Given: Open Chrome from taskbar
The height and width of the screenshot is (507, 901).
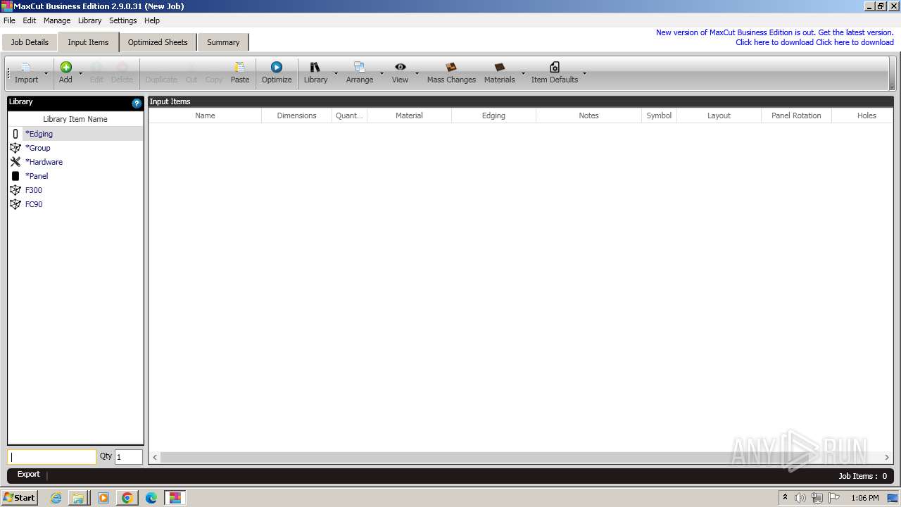Looking at the screenshot, I should pos(127,498).
